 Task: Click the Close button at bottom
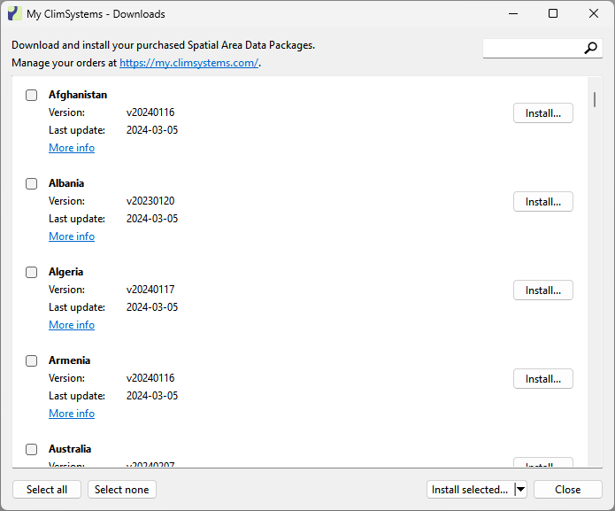pyautogui.click(x=568, y=490)
